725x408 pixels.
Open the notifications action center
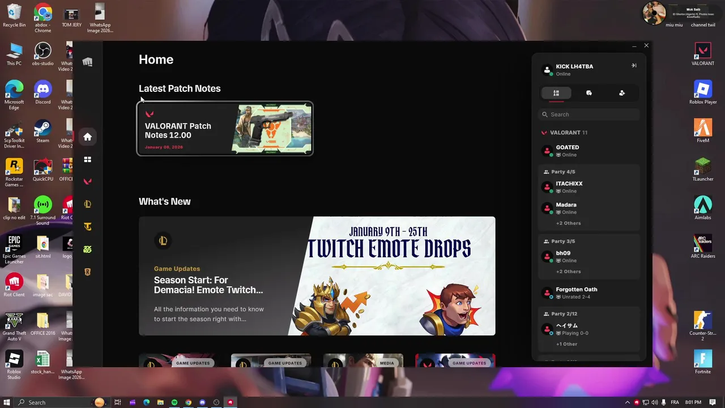click(711, 402)
